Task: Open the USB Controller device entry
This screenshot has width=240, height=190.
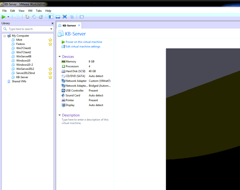Action: [74, 90]
